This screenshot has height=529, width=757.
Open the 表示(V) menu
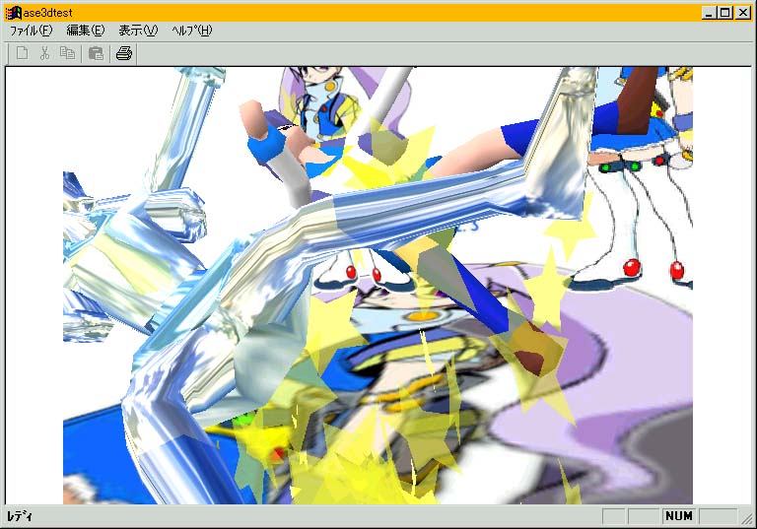click(138, 31)
